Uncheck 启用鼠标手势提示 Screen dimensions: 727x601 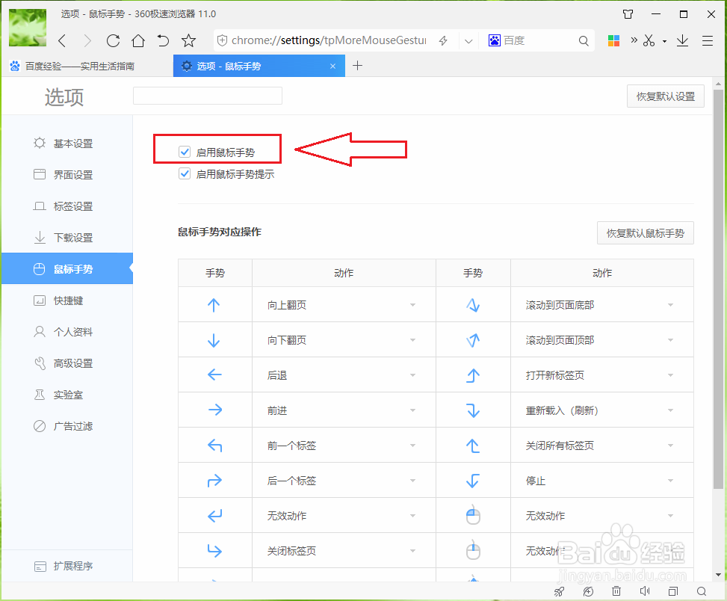tap(184, 173)
